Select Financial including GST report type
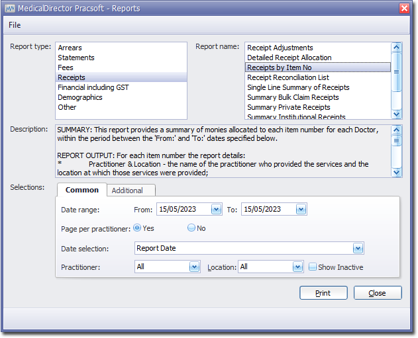This screenshot has height=338, width=418. click(93, 87)
